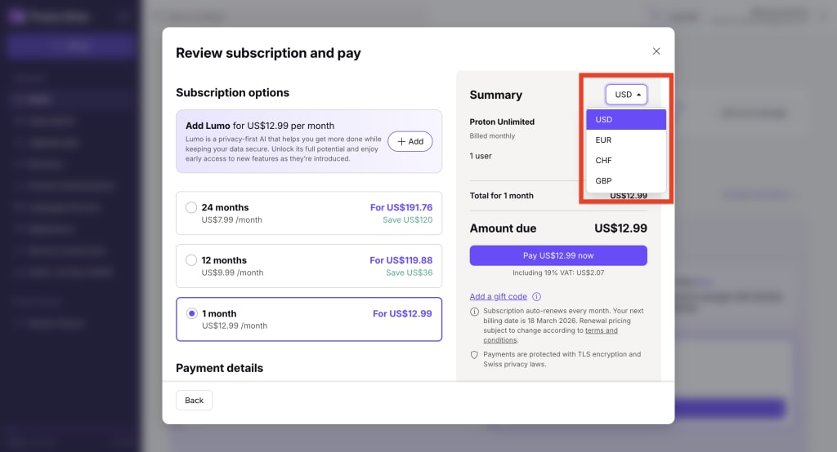The height and width of the screenshot is (452, 837).
Task: Go Back from the payment dialog
Action: click(x=195, y=401)
